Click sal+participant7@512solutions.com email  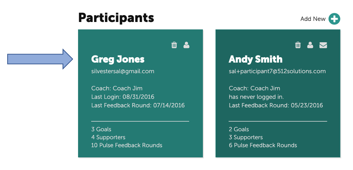tap(277, 71)
